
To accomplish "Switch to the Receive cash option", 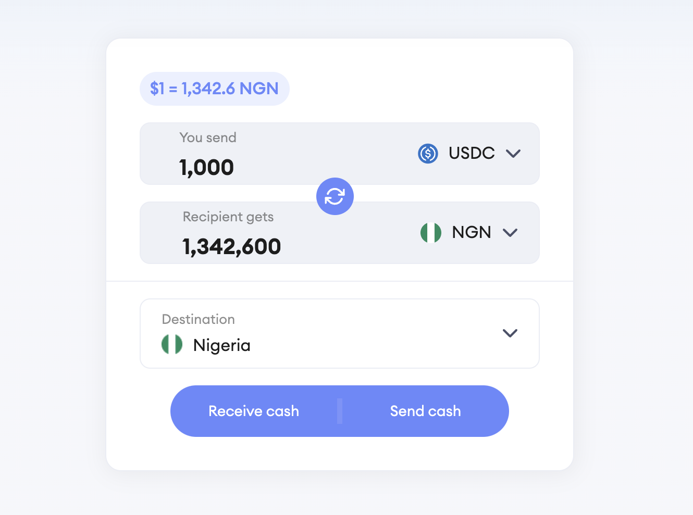I will 254,411.
